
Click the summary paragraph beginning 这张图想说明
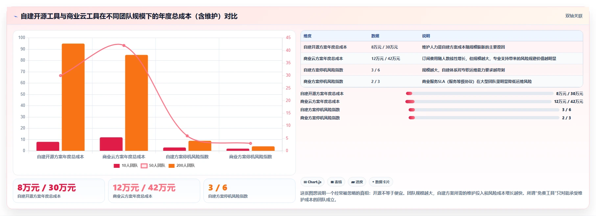pos(441,196)
